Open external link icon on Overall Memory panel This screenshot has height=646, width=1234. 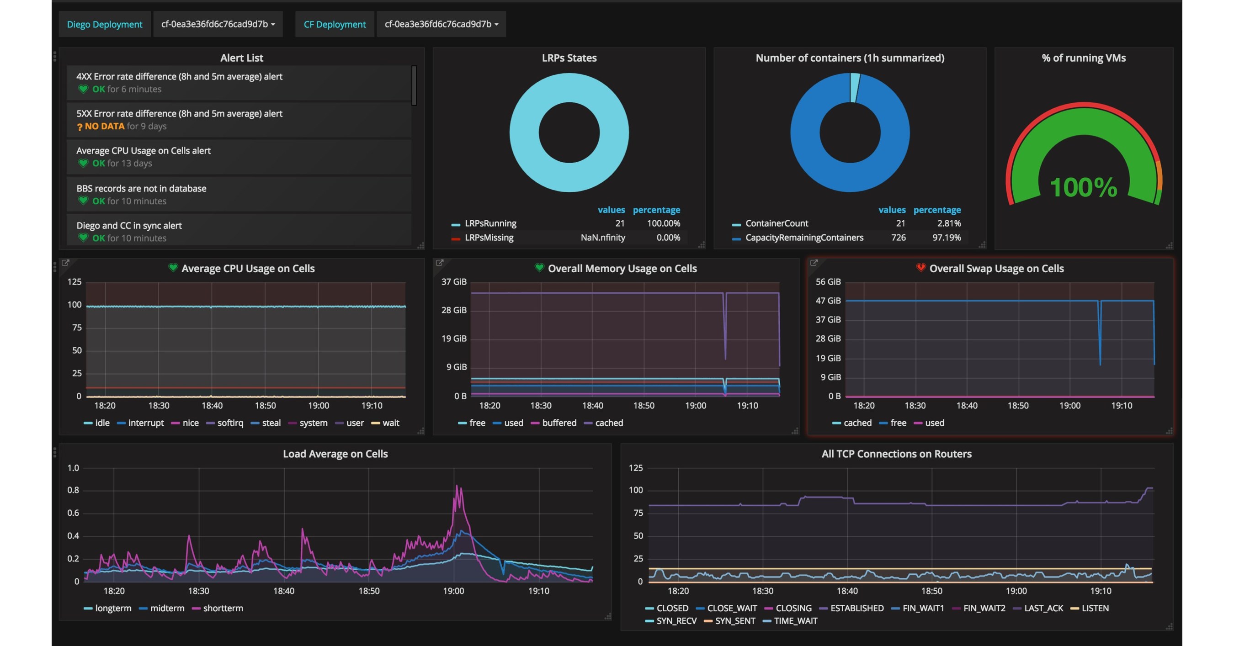pos(440,262)
